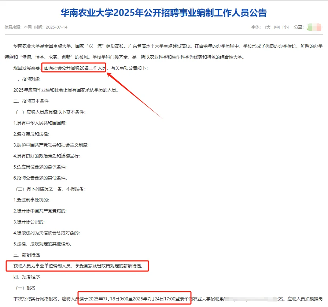This screenshot has height=307, width=328.
Task: Click heading 一、招聘对象
Action: (x=26, y=79)
